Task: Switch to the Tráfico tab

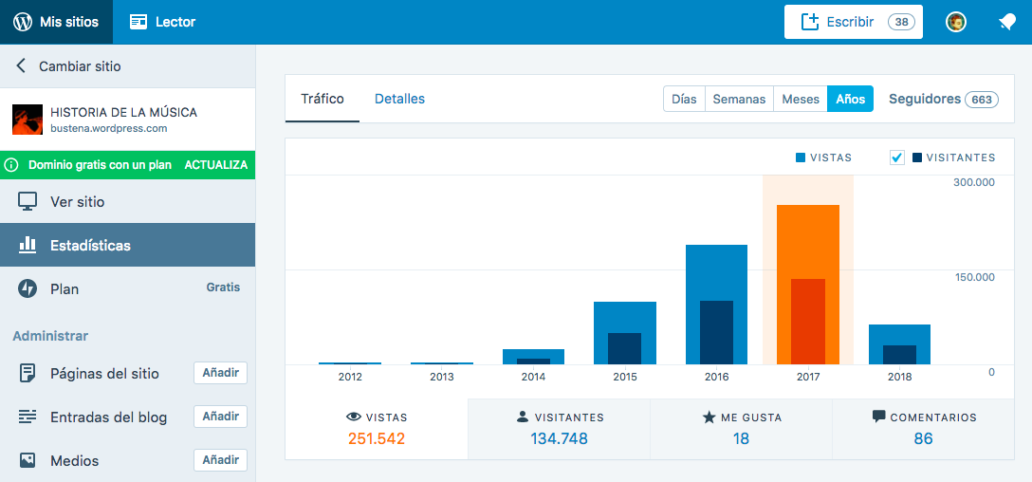Action: (x=322, y=99)
